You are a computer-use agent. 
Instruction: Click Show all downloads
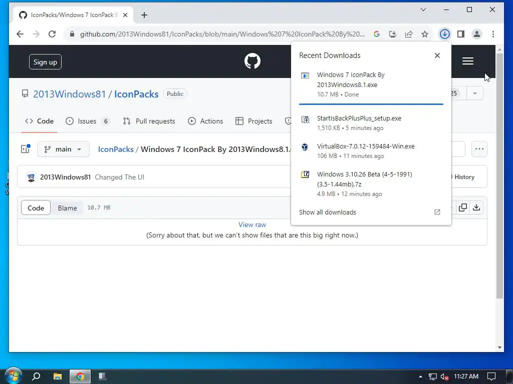(328, 212)
